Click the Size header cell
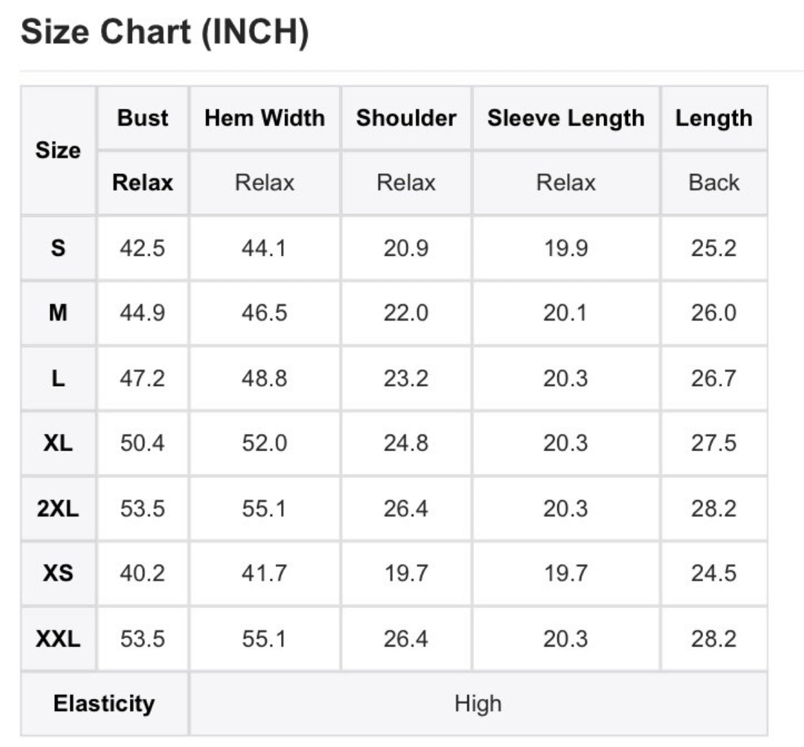The height and width of the screenshot is (747, 804). coord(58,151)
